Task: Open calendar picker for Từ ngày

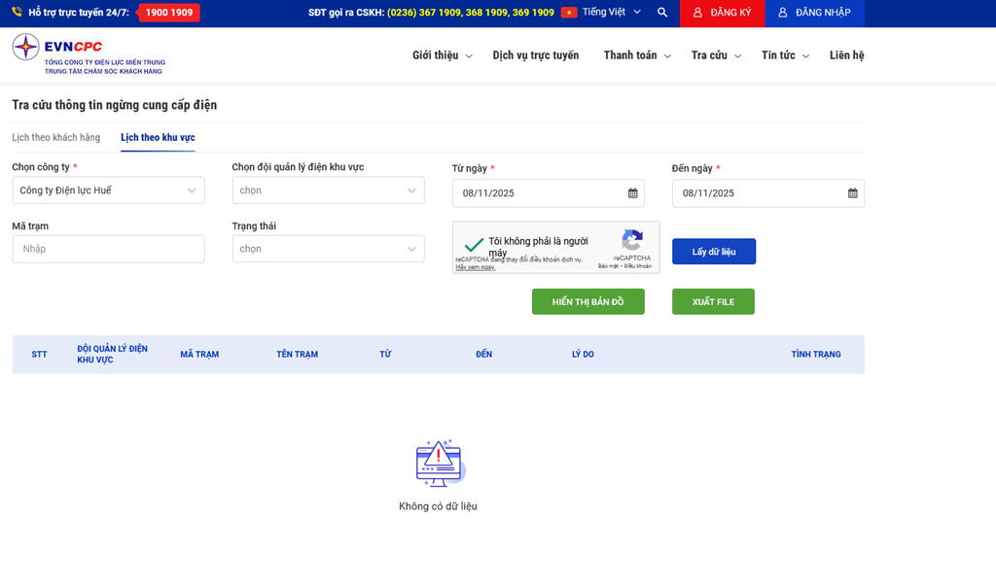Action: [x=632, y=193]
